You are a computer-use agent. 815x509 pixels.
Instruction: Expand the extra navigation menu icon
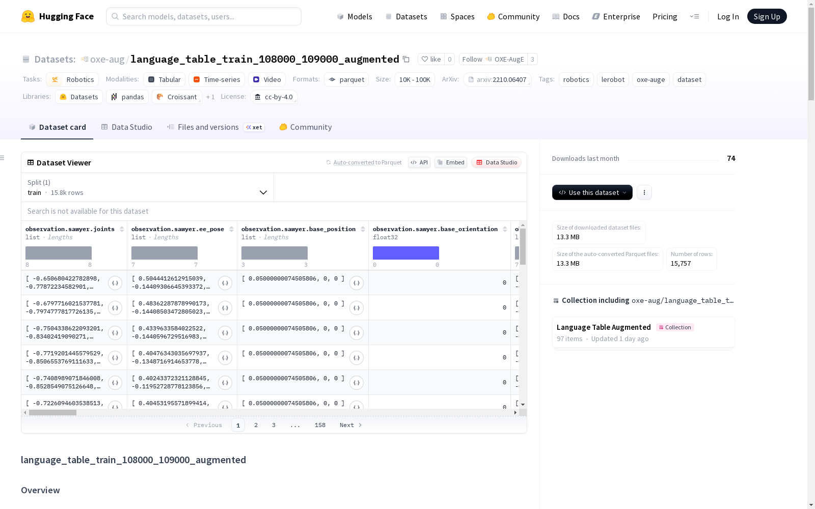pos(694,16)
